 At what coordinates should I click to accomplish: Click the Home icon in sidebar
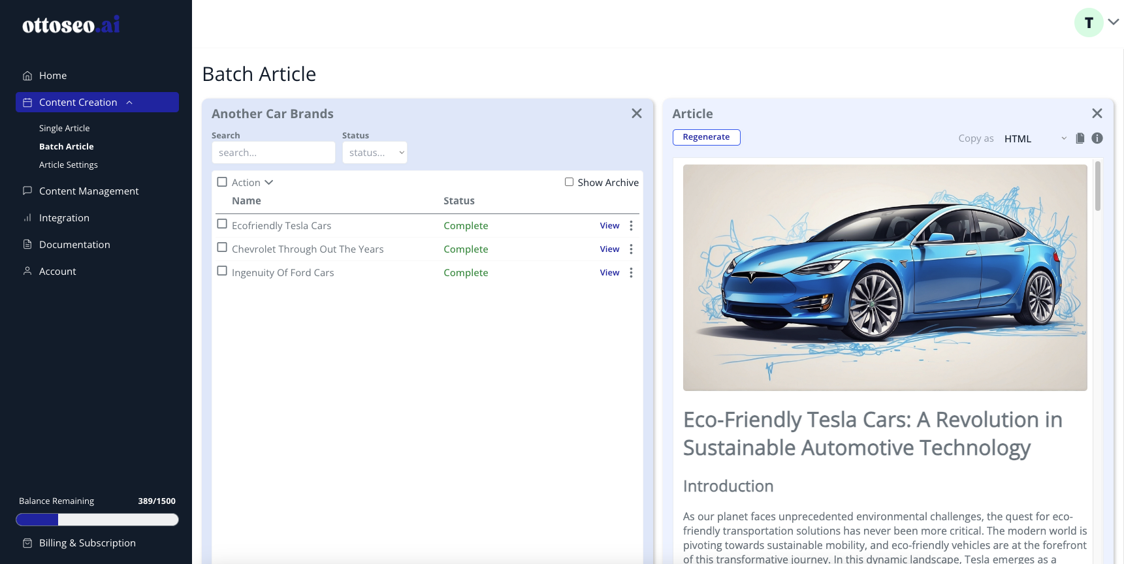click(27, 76)
